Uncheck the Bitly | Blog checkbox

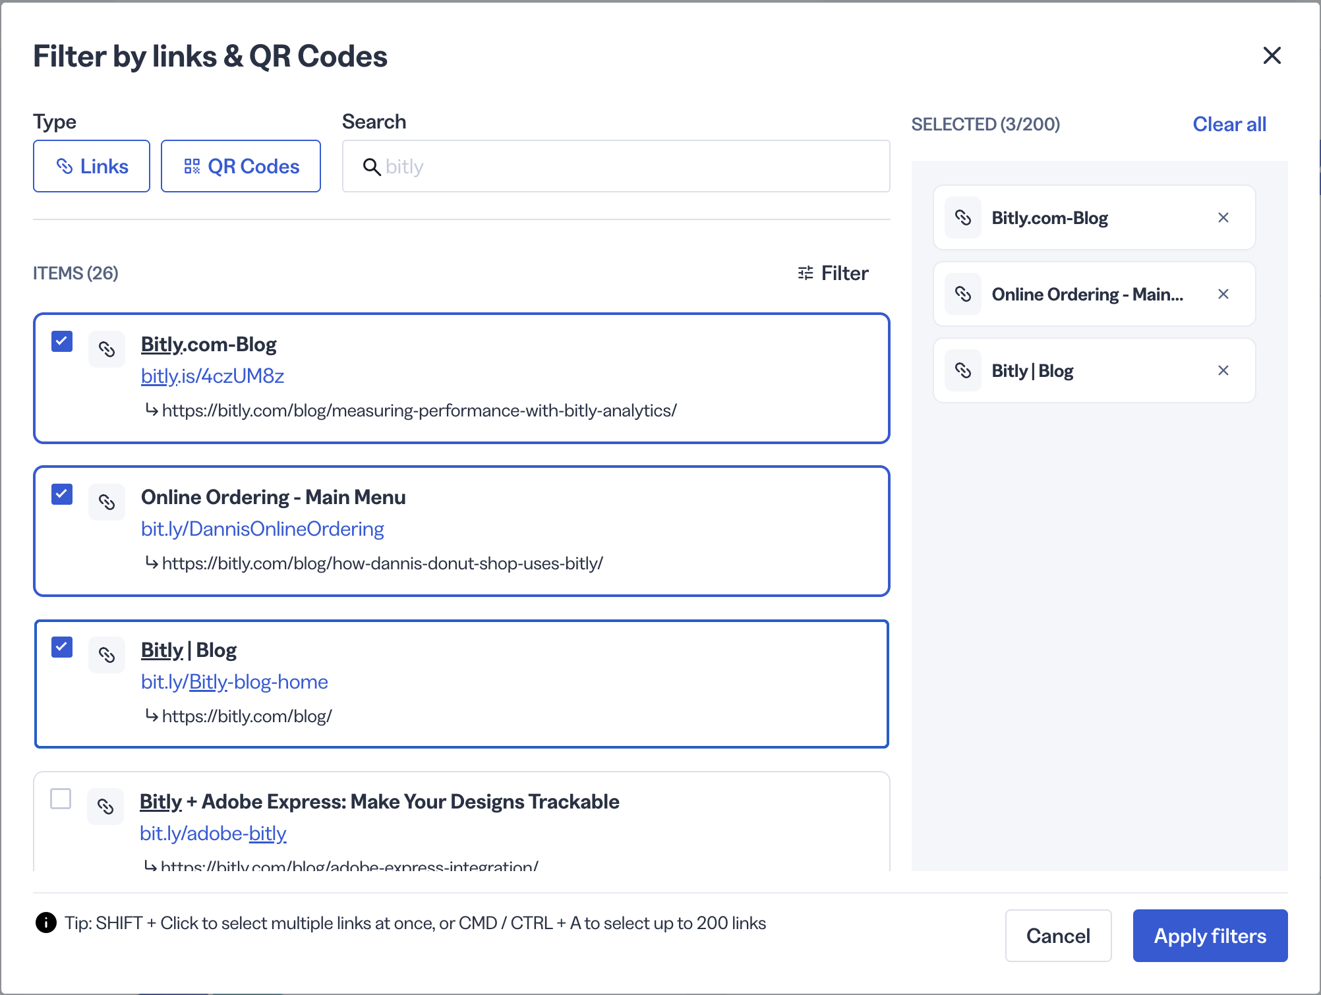click(x=62, y=647)
